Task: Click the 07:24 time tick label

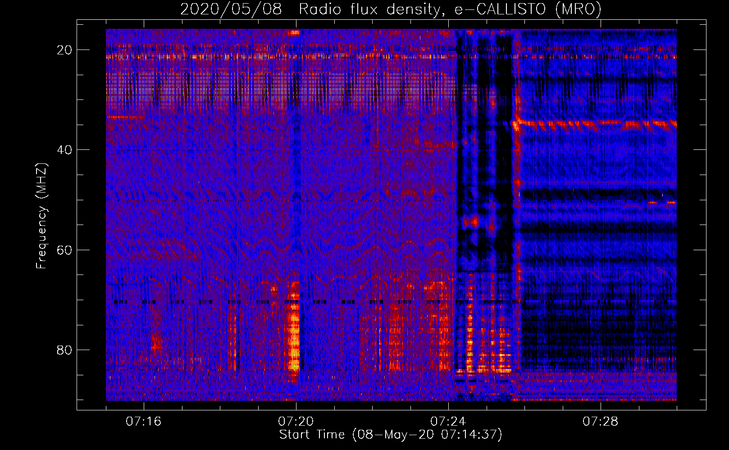Action: tap(448, 422)
